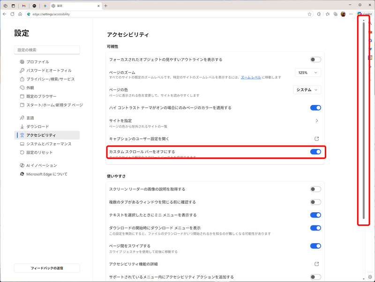Click the browser profile avatar icon
Viewport: 375px width, 282px height.
pos(343,14)
